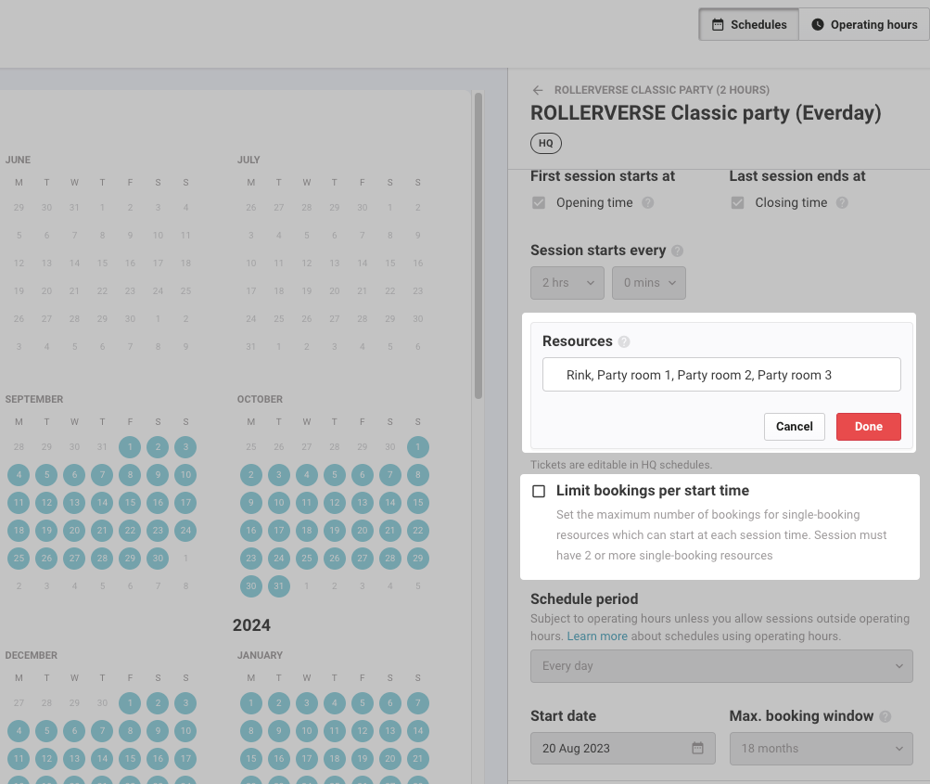Cancel the resources edit
The image size is (930, 784).
(795, 427)
